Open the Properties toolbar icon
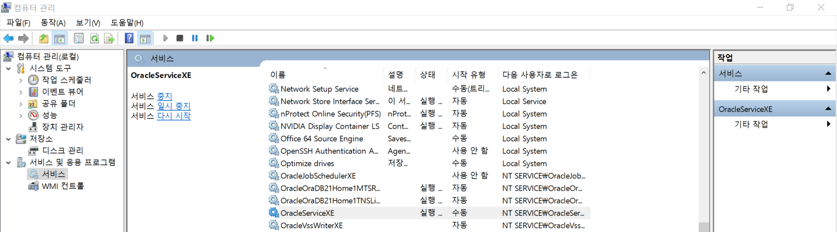The image size is (837, 232). [79, 38]
